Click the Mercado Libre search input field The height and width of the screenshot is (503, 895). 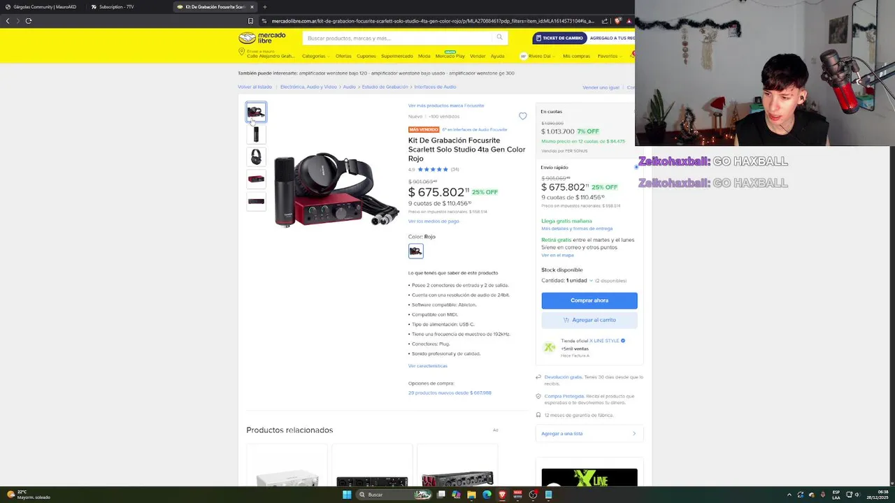[x=399, y=38]
